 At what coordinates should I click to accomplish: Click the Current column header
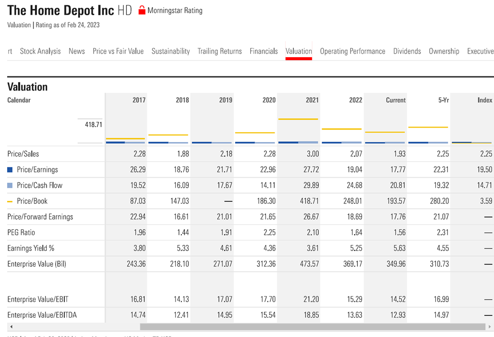pyautogui.click(x=396, y=100)
